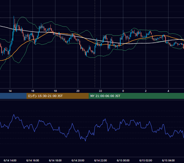Click the 6/14 16:00 date label
Viewport: 184px width, 163px height.
(33, 160)
